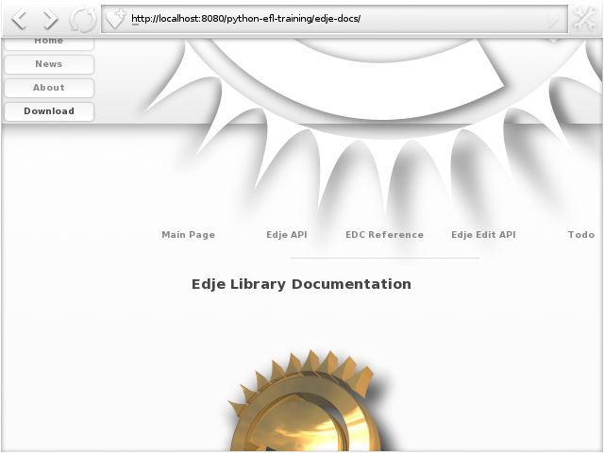Open preferences with the wrench tools icon

tap(585, 19)
